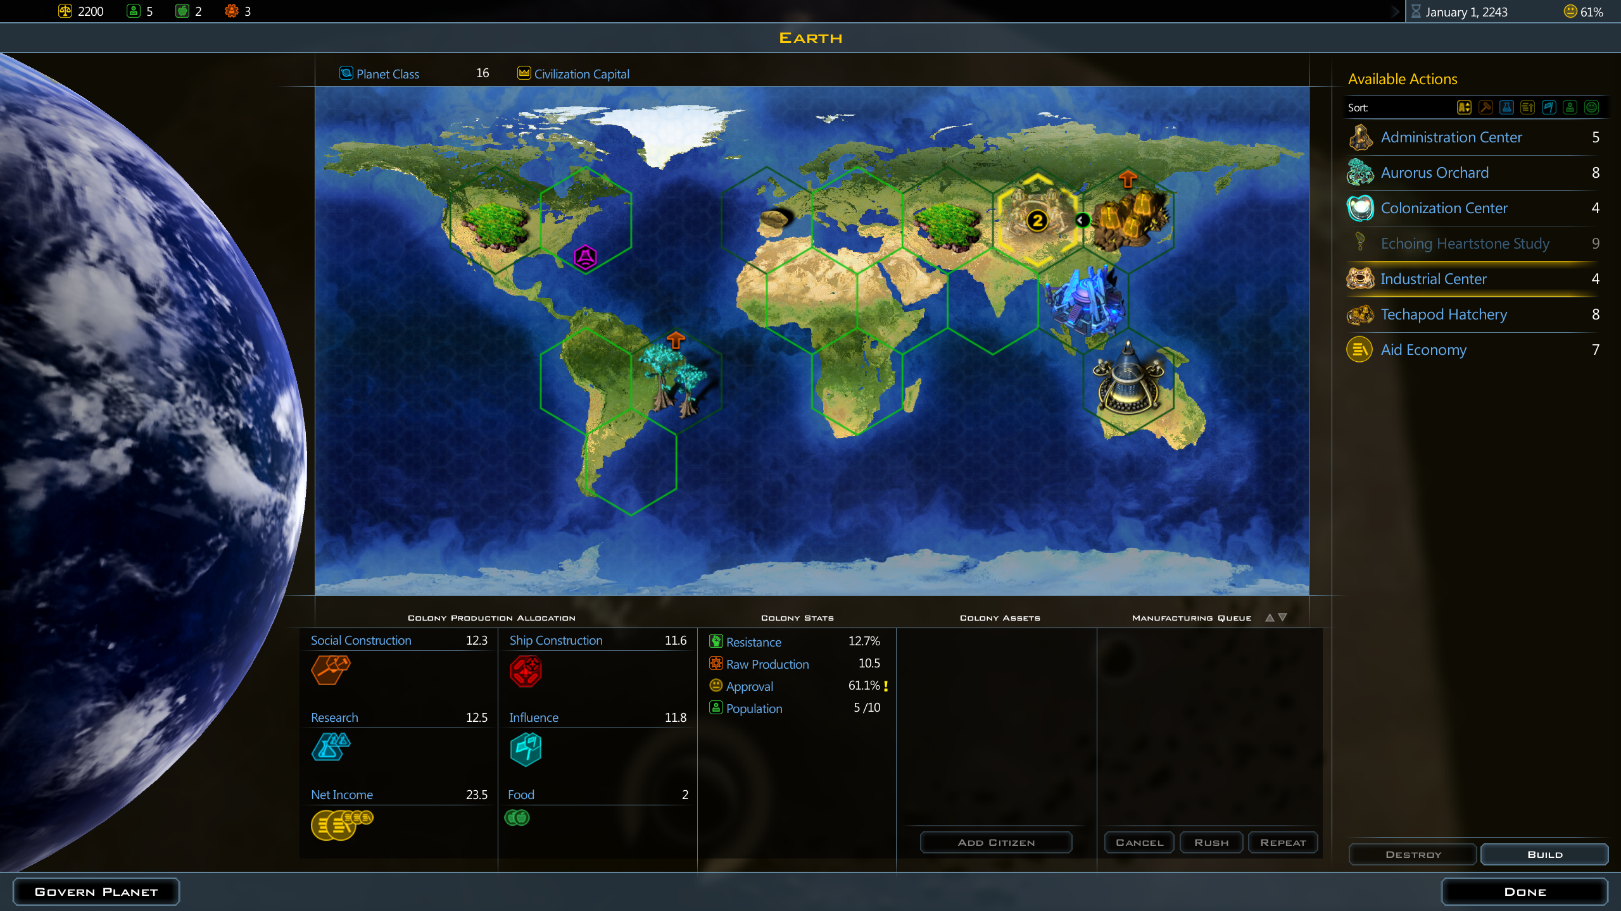1621x911 pixels.
Task: Select Colonization Center in the actions list
Action: click(x=1444, y=208)
